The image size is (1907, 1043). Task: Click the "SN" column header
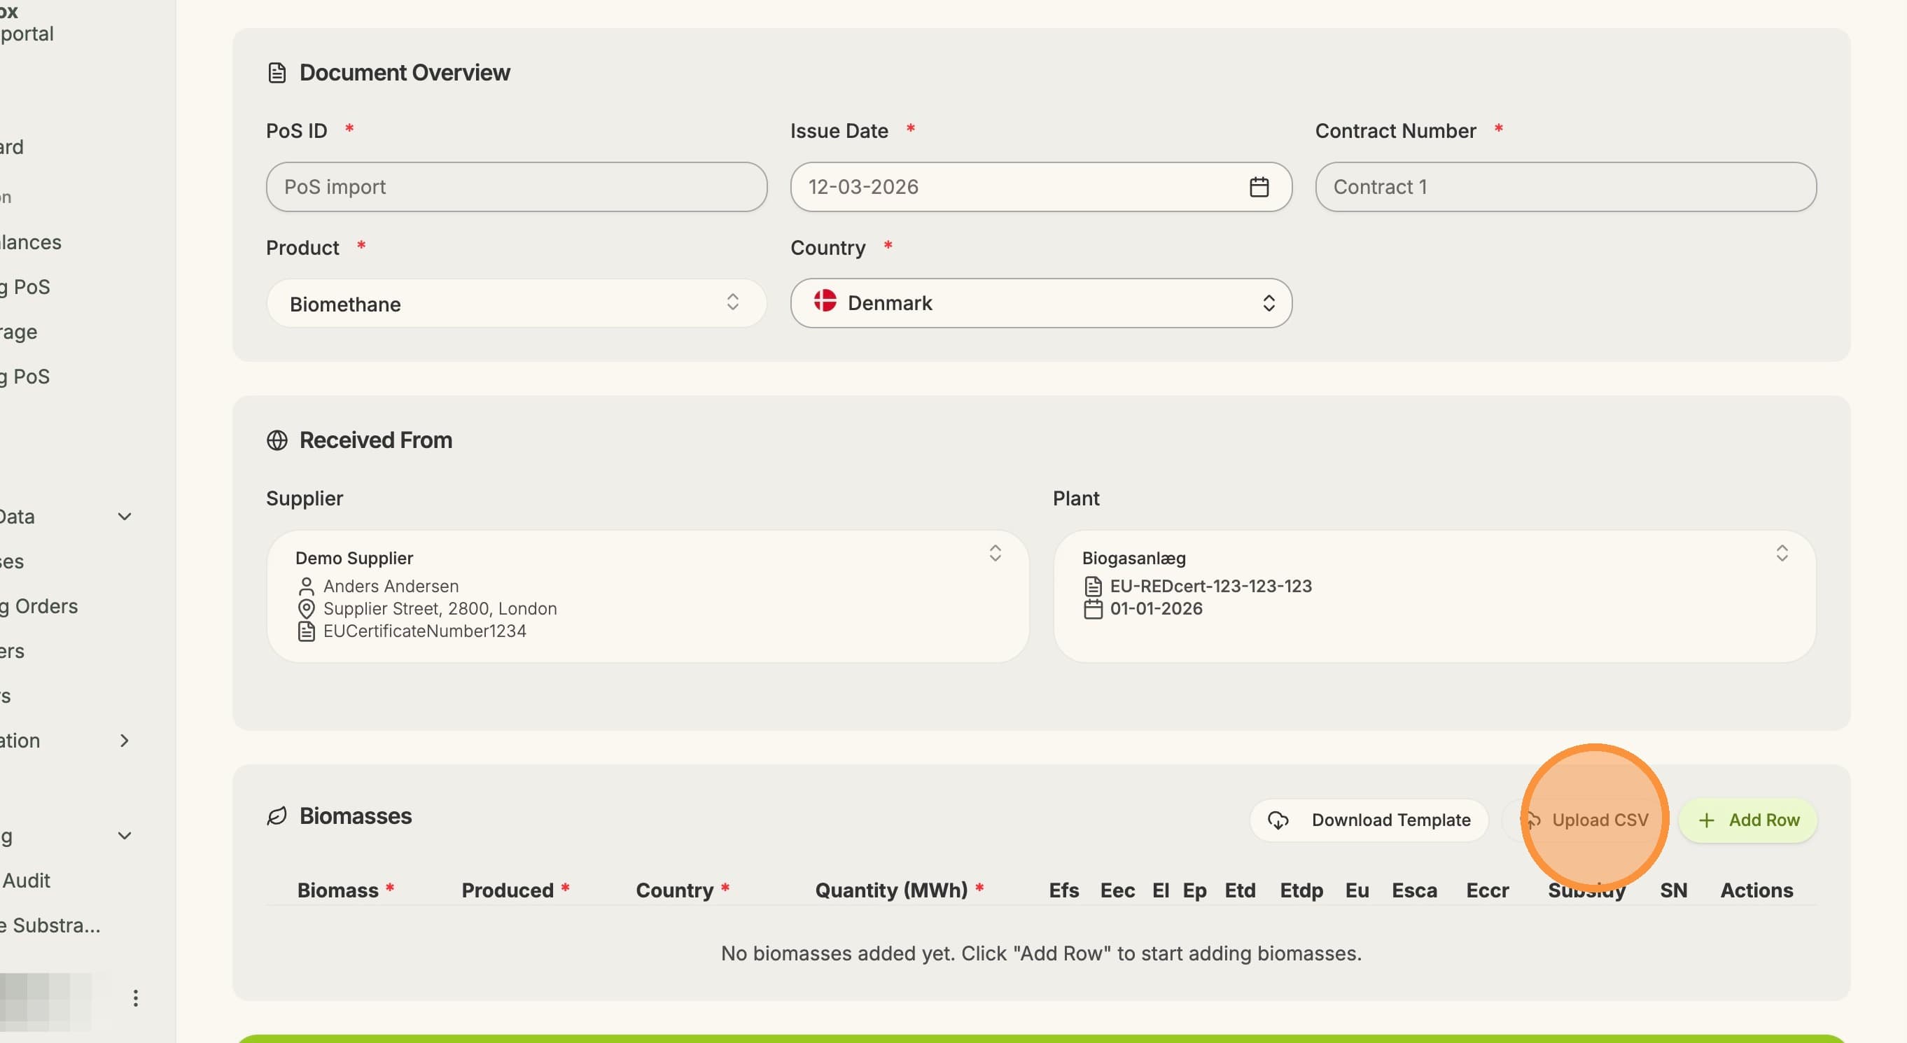[x=1673, y=890]
